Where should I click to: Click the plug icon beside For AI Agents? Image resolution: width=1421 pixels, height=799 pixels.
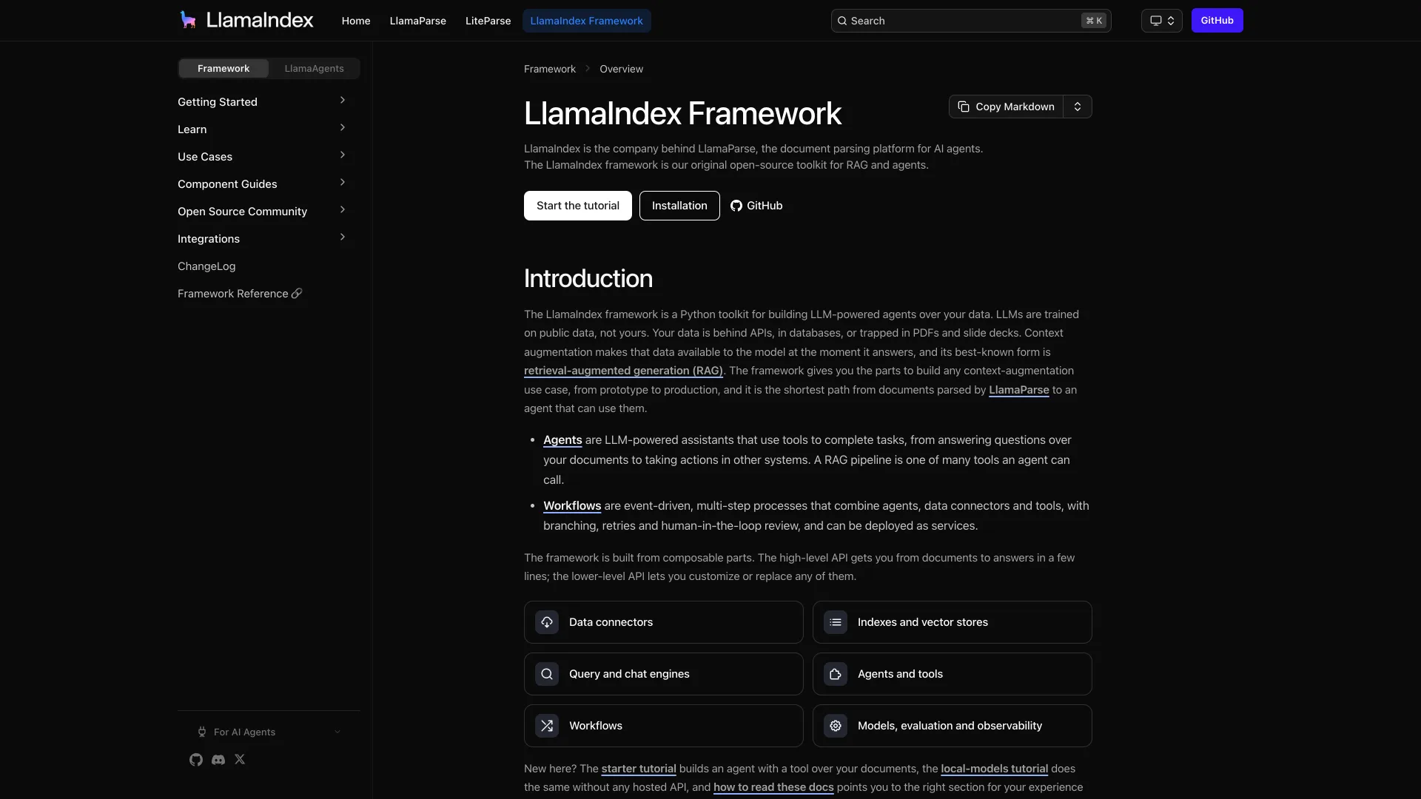click(202, 732)
